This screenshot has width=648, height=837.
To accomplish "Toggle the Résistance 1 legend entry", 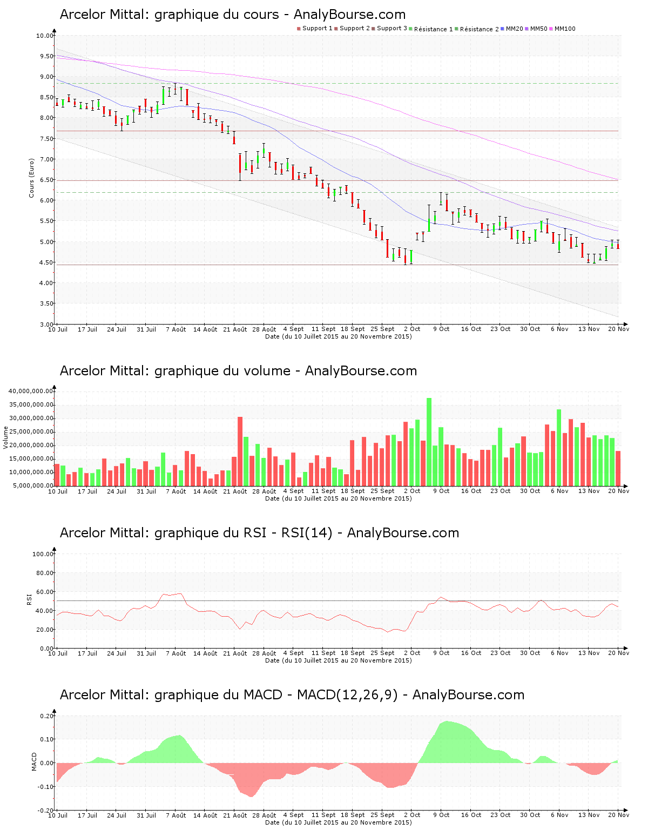I will [433, 29].
